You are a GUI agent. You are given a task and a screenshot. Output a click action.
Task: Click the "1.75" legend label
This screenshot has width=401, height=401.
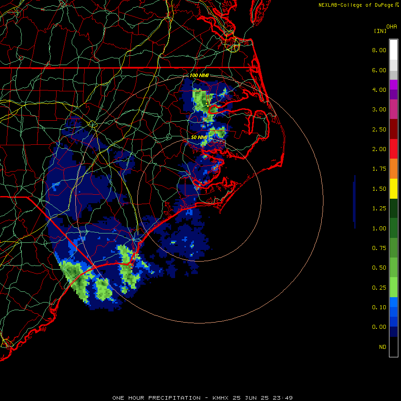click(379, 169)
